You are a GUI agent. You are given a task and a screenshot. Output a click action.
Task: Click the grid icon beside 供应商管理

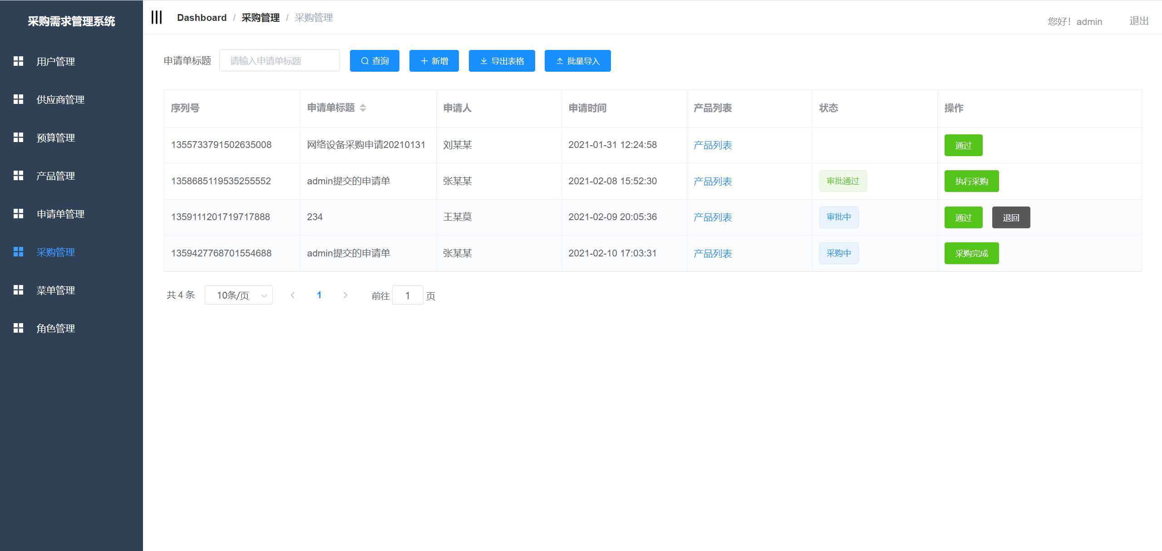coord(18,99)
